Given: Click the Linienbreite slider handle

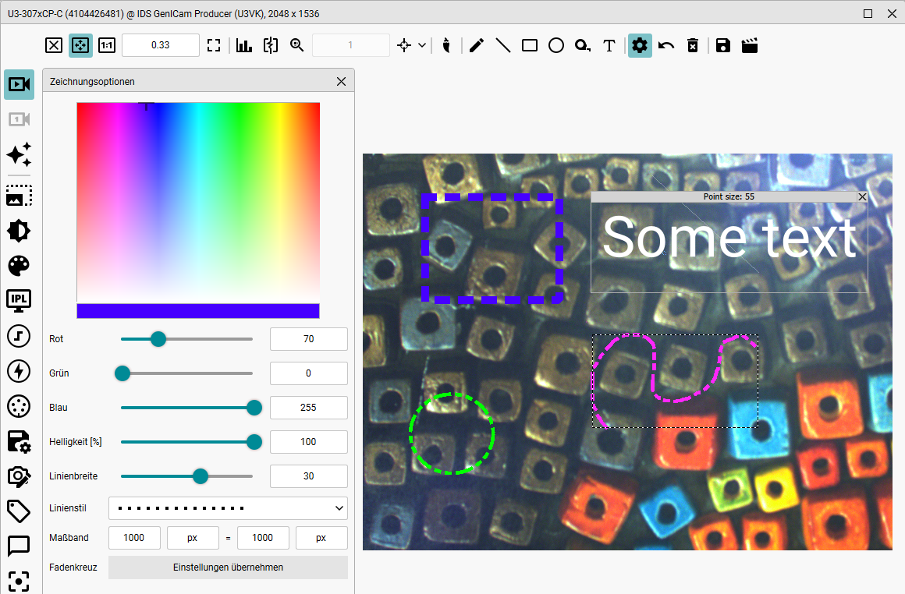Looking at the screenshot, I should pyautogui.click(x=201, y=476).
